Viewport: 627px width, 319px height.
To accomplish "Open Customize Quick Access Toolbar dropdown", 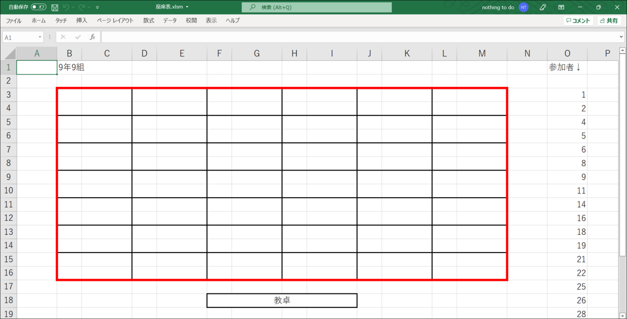I will (x=98, y=7).
